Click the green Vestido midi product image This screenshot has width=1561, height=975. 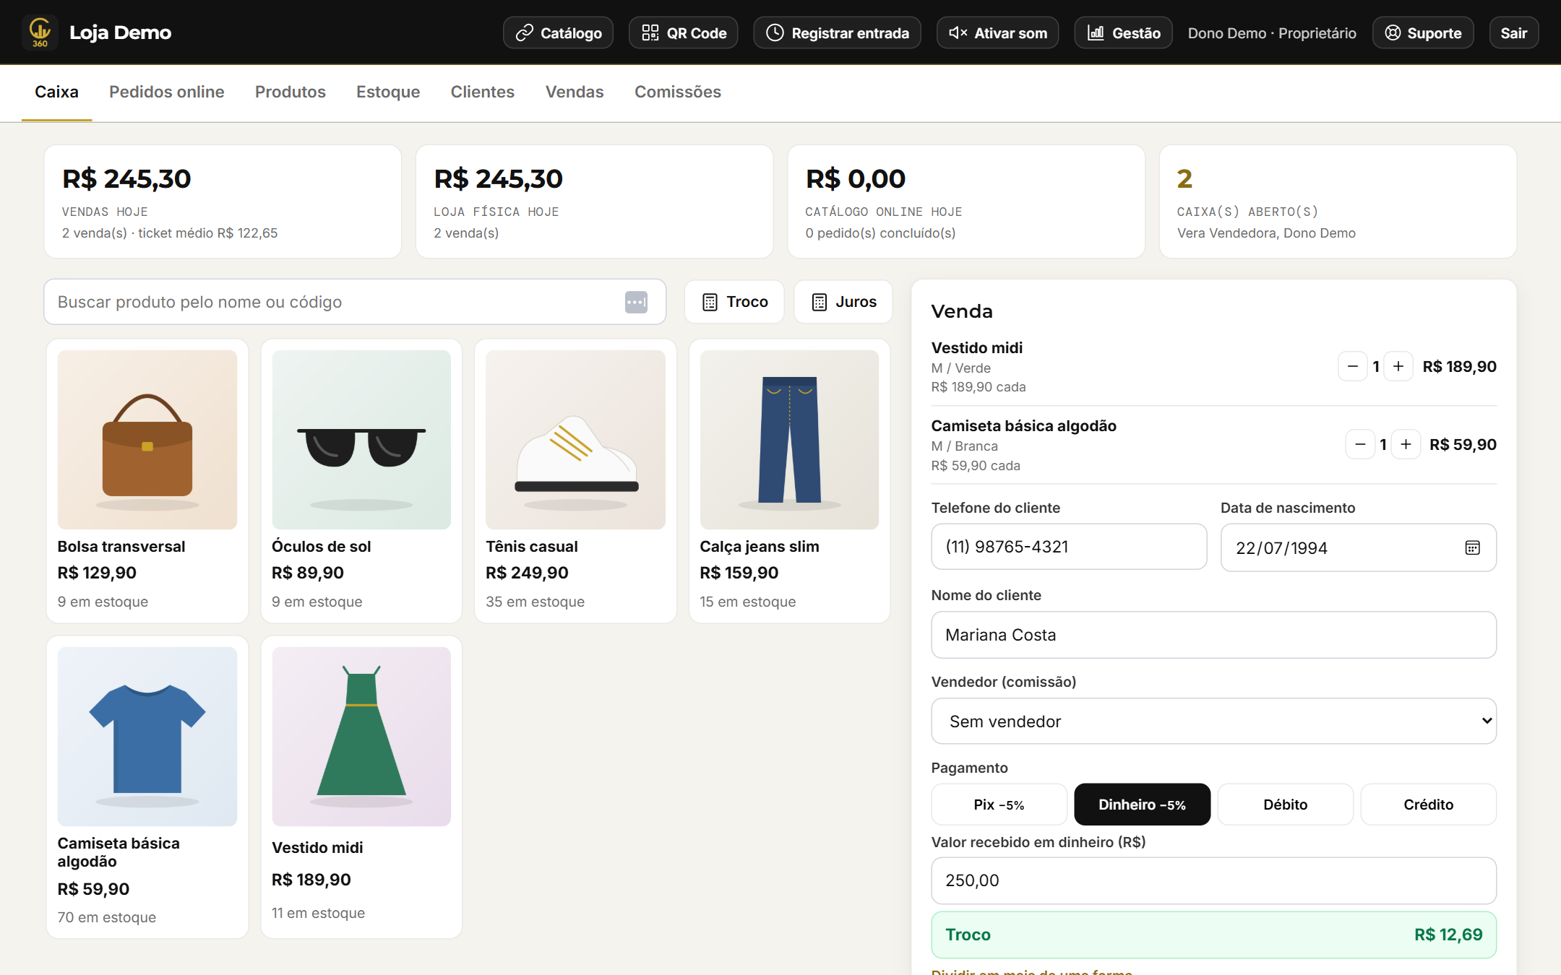pos(361,737)
